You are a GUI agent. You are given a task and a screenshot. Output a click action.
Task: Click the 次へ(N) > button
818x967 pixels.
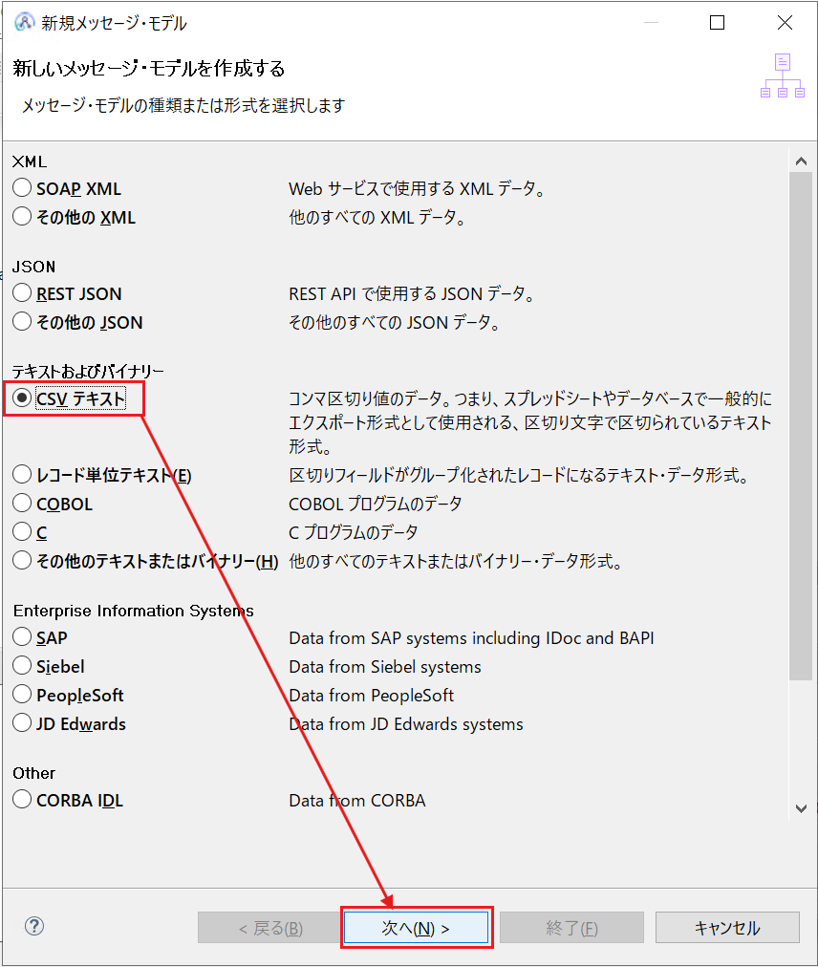tap(417, 928)
